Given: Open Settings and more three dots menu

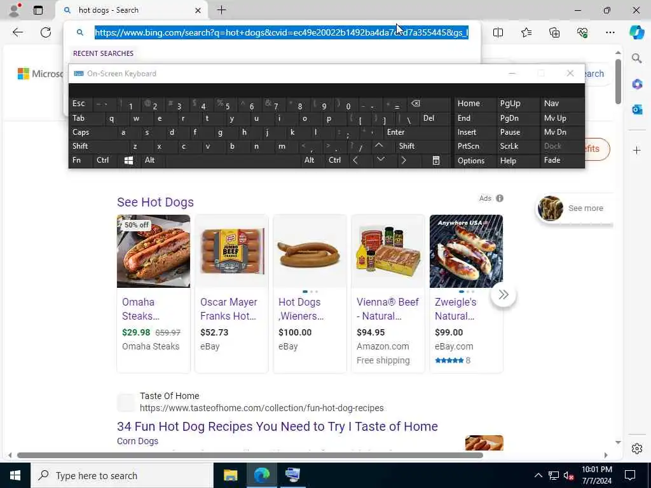Looking at the screenshot, I should pos(610,32).
